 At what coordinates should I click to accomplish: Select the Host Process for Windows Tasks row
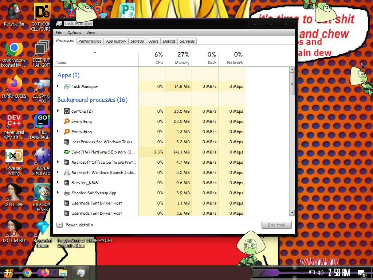[149, 142]
